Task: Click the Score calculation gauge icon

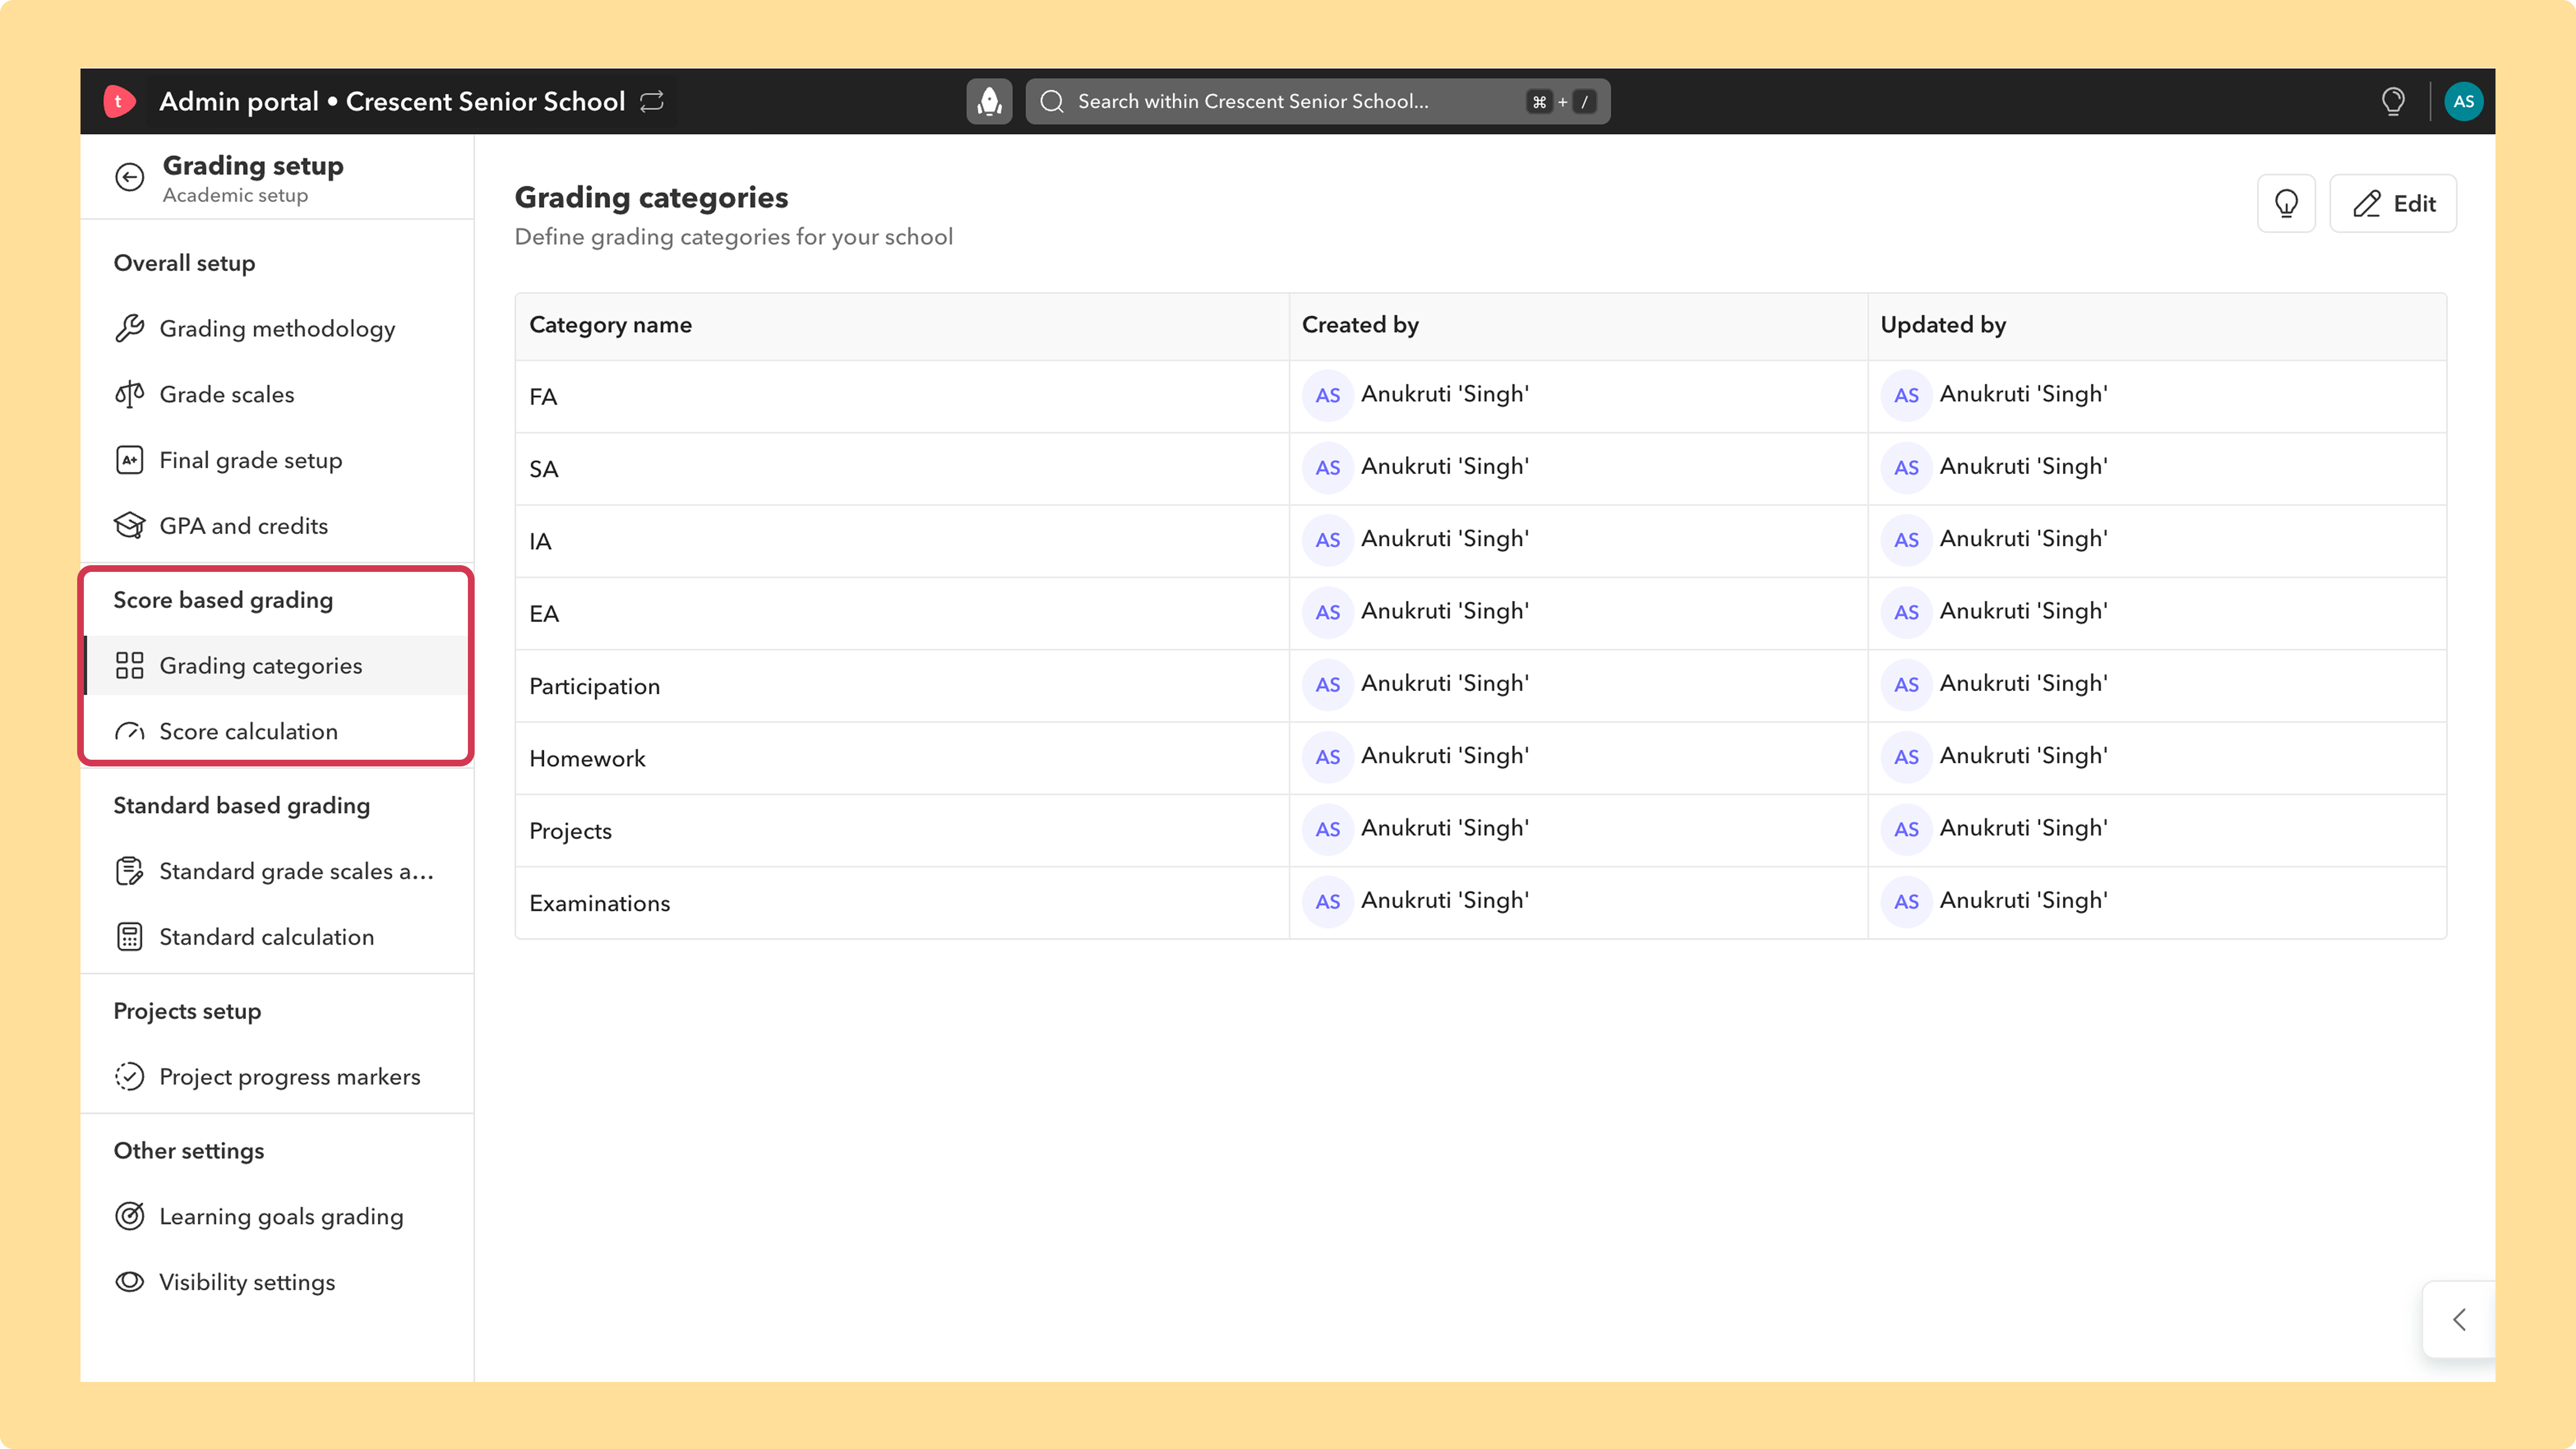Action: 130,731
